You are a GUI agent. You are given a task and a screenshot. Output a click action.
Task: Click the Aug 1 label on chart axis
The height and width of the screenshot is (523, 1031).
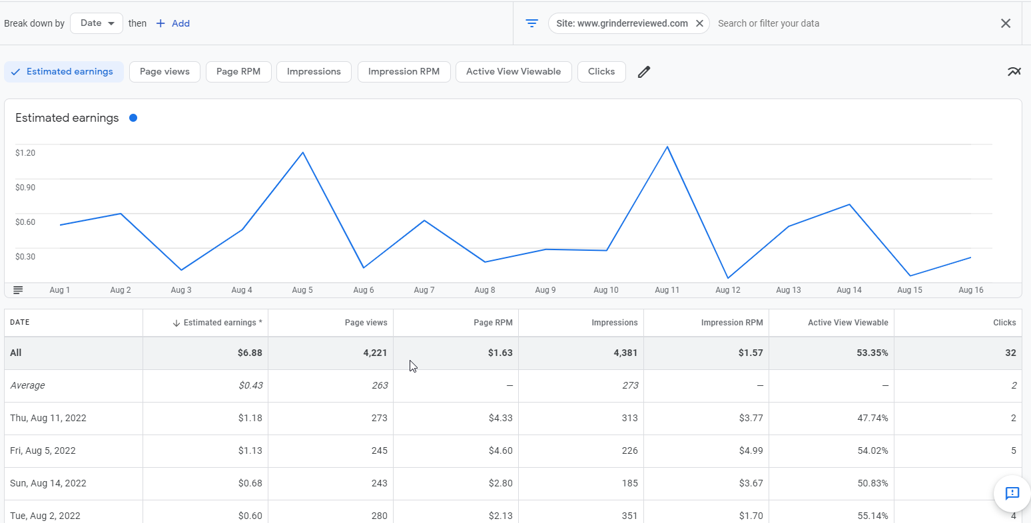[60, 290]
